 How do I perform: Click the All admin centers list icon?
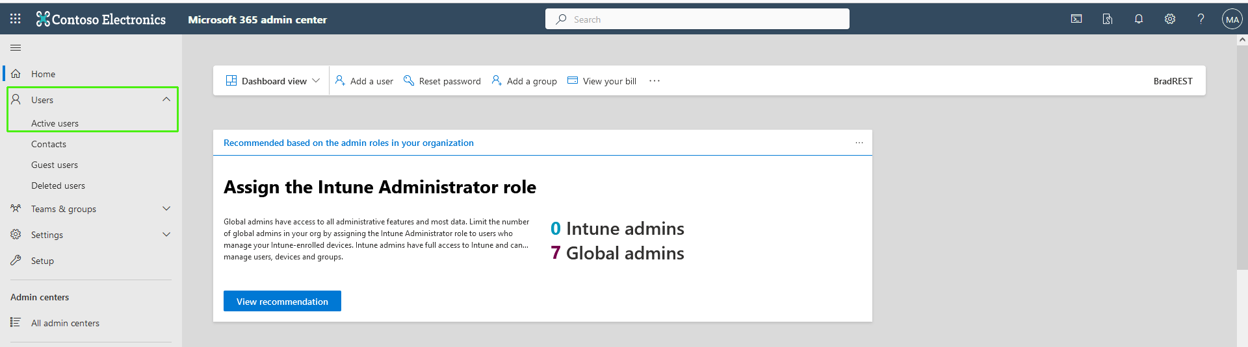(16, 322)
